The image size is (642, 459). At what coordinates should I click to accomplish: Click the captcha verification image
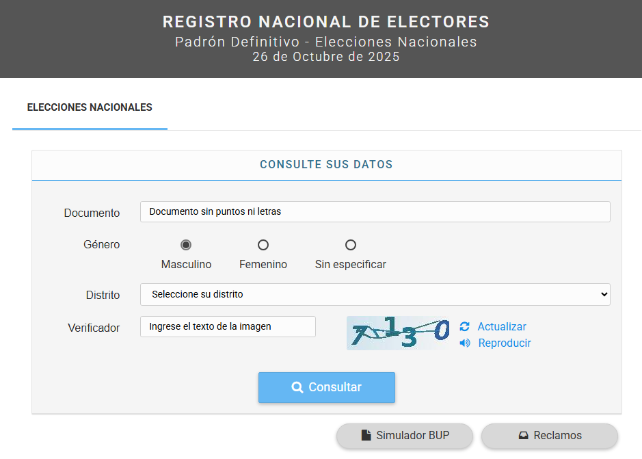coord(399,333)
